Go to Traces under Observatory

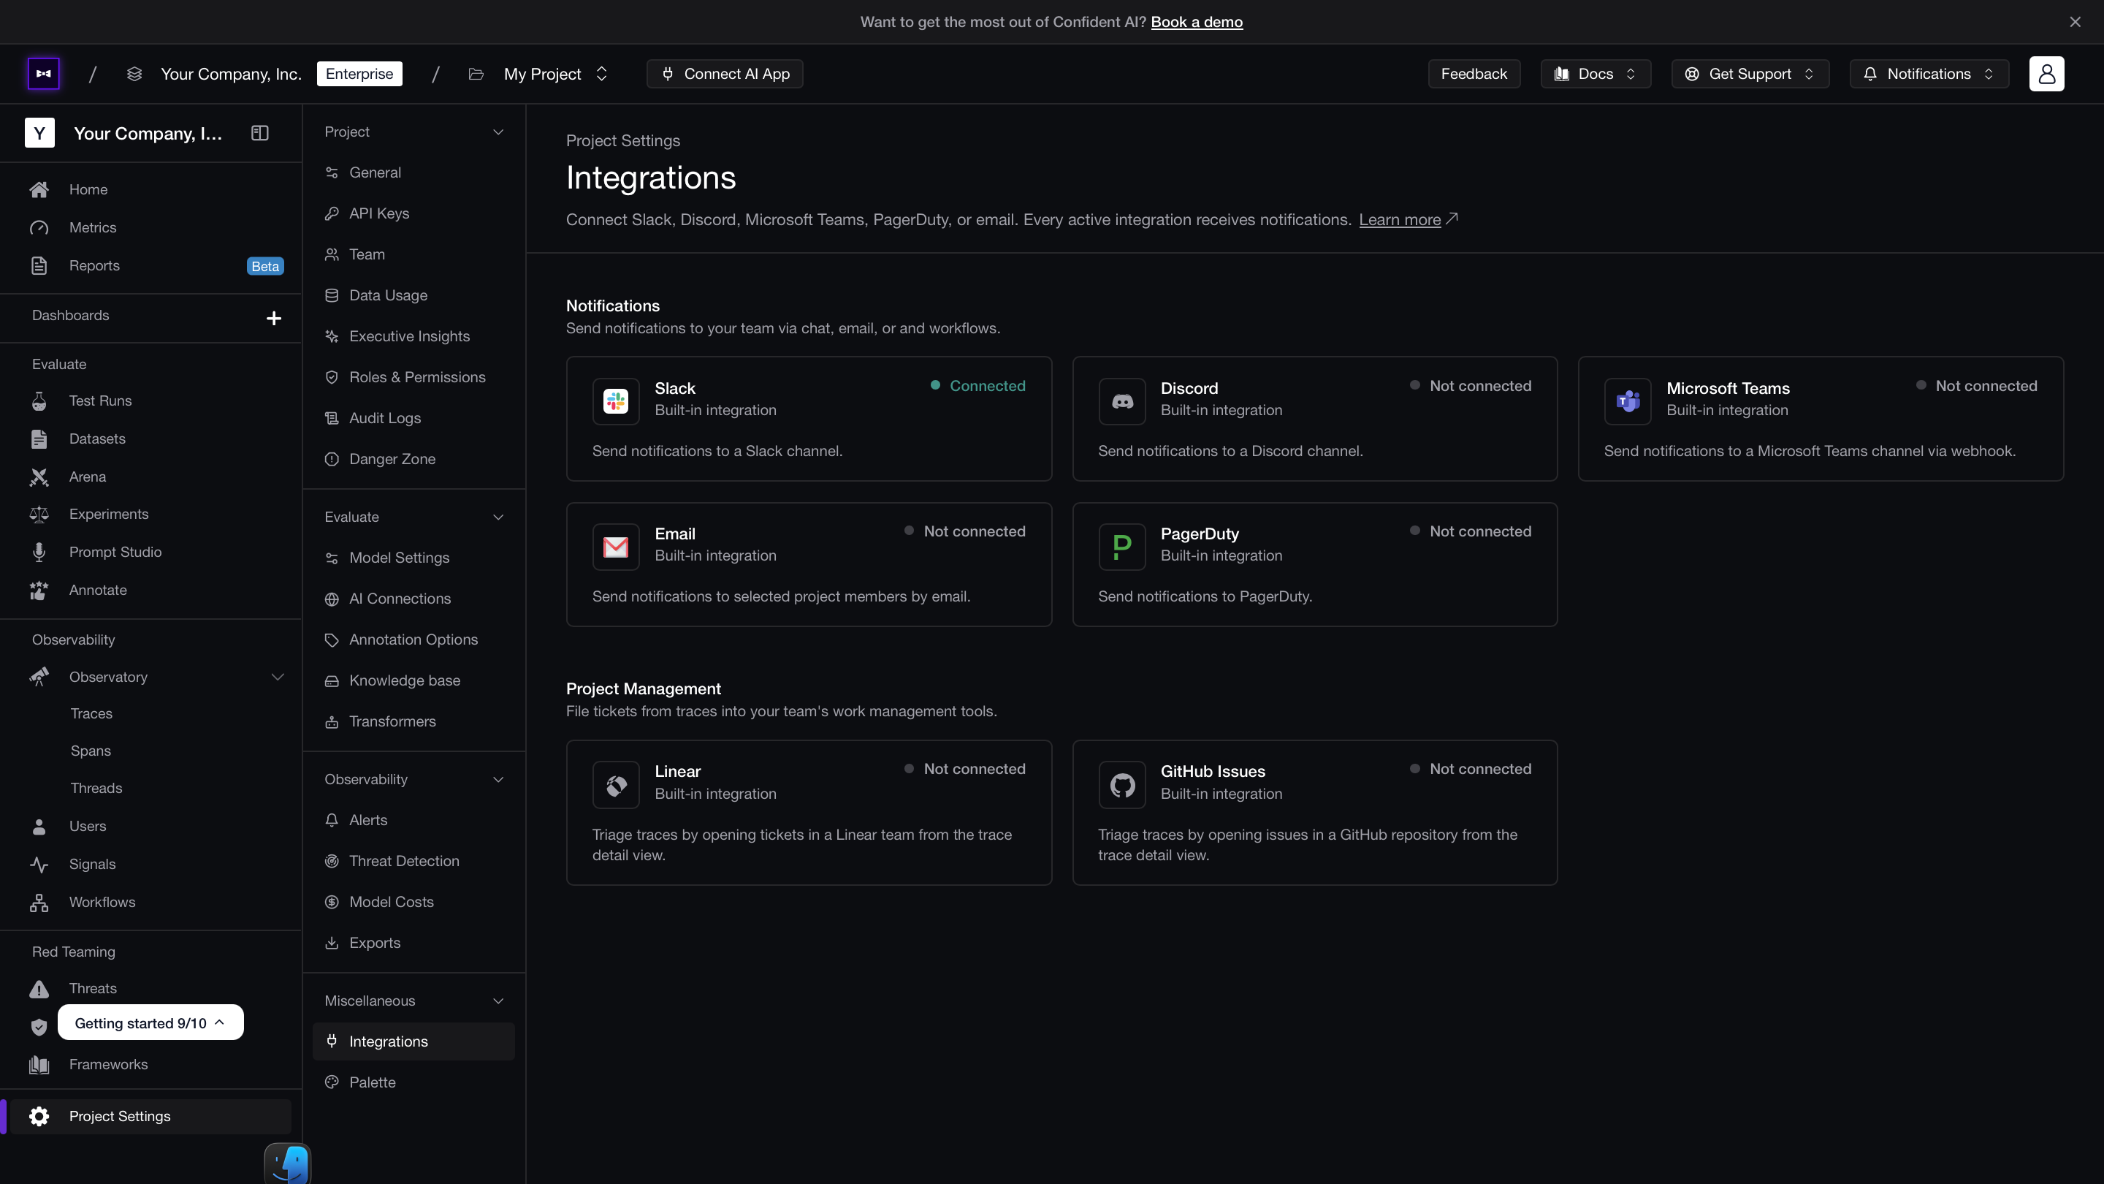click(91, 713)
